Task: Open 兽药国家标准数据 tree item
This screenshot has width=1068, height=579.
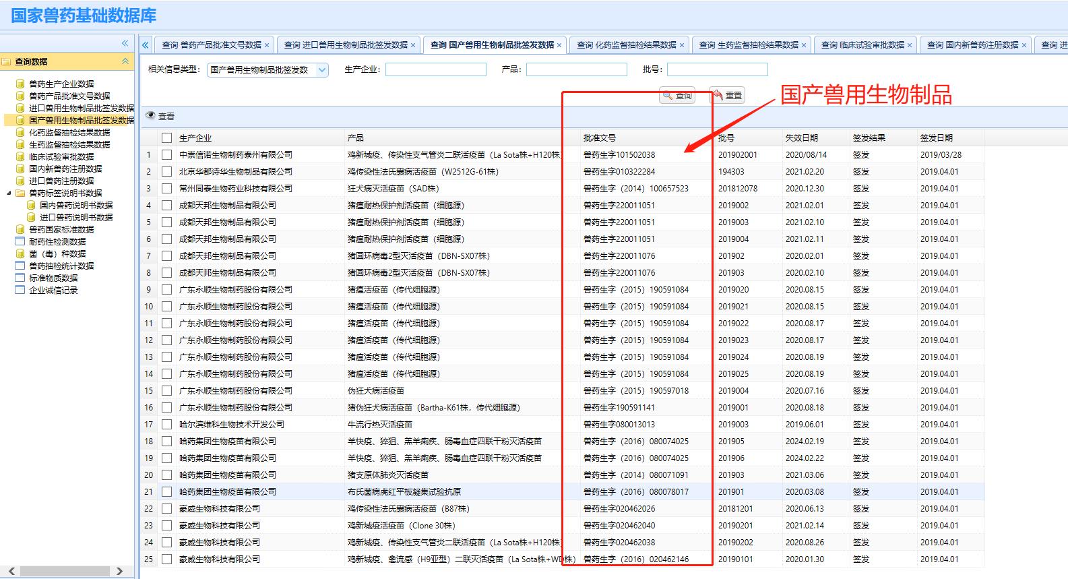Action: click(x=61, y=229)
